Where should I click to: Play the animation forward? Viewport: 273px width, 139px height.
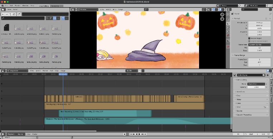click(x=139, y=134)
